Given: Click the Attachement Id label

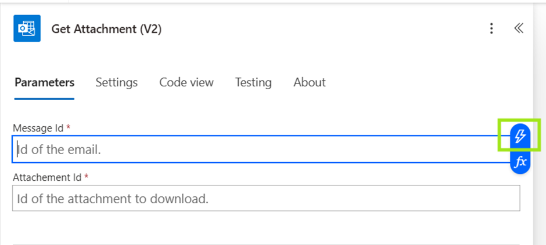Looking at the screenshot, I should [47, 177].
